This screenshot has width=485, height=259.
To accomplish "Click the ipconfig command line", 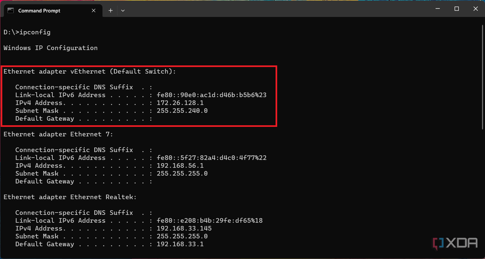I will coord(27,32).
